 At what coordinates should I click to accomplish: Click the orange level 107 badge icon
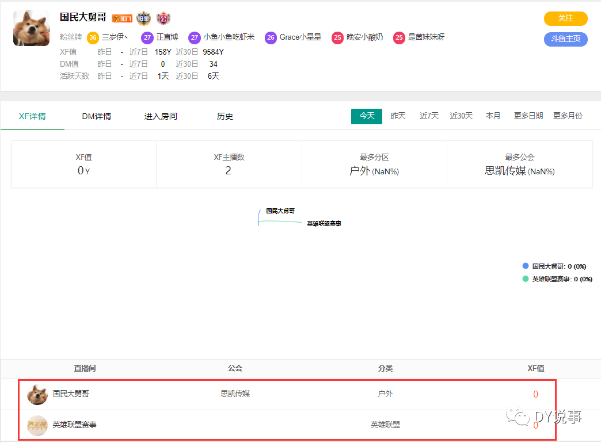pos(122,18)
